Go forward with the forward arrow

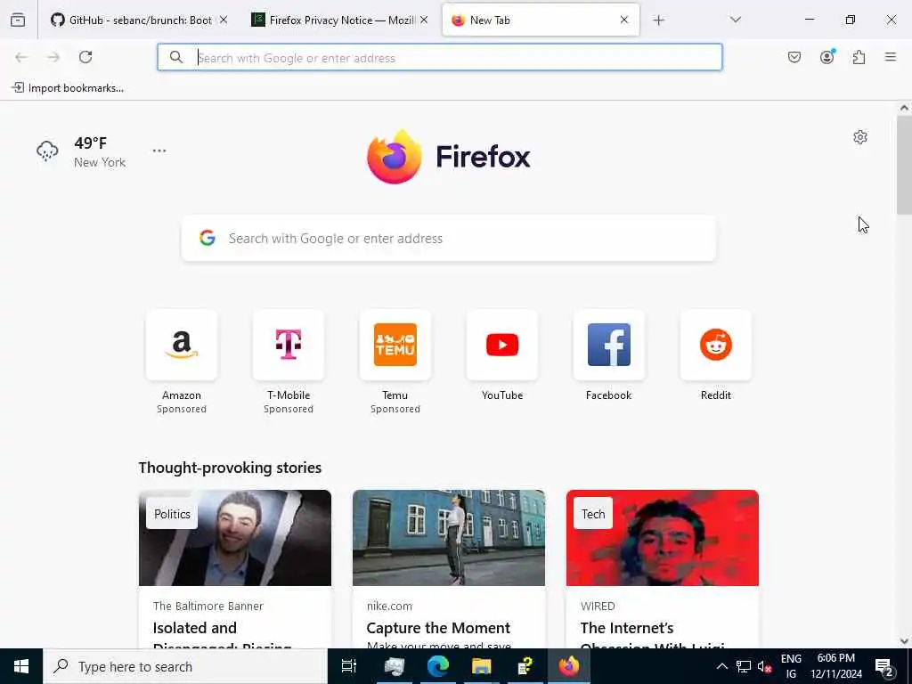pyautogui.click(x=53, y=57)
